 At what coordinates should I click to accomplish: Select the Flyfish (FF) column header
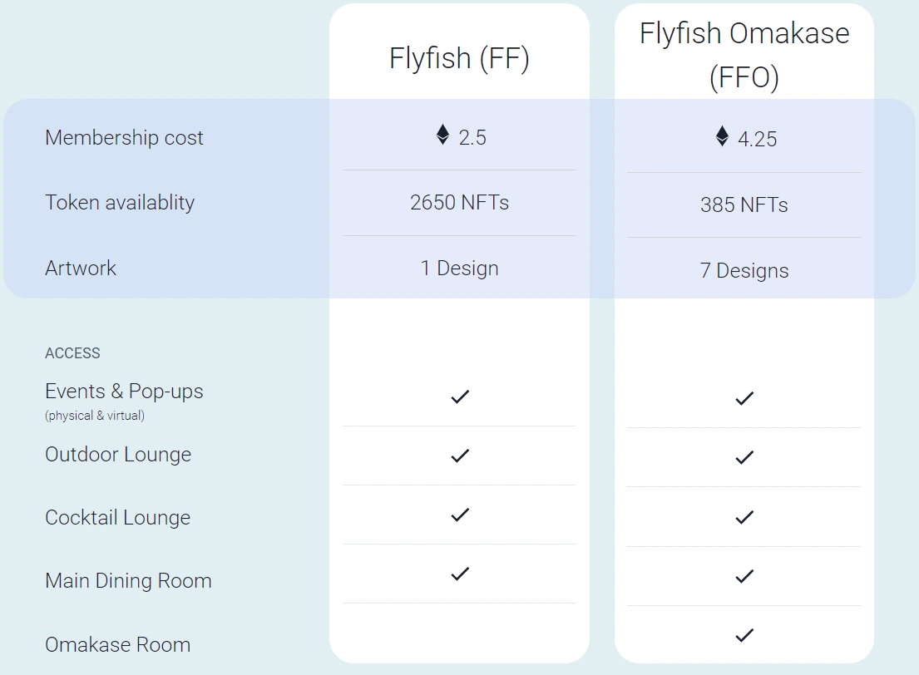point(459,58)
